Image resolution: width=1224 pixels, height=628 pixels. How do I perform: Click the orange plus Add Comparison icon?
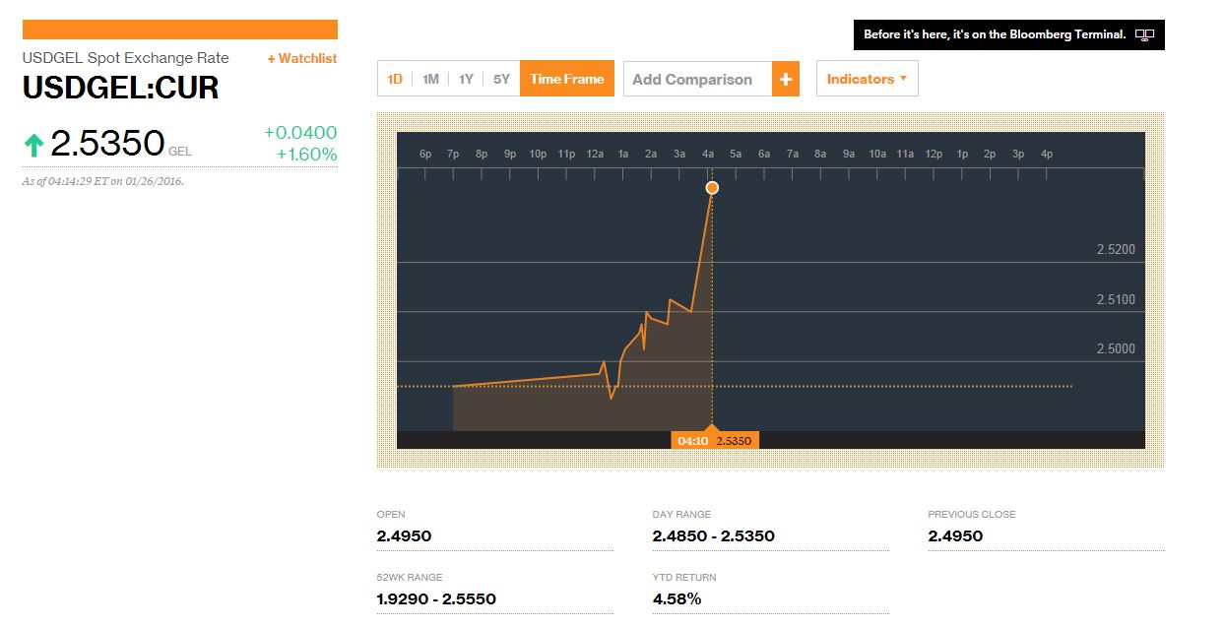tap(785, 80)
